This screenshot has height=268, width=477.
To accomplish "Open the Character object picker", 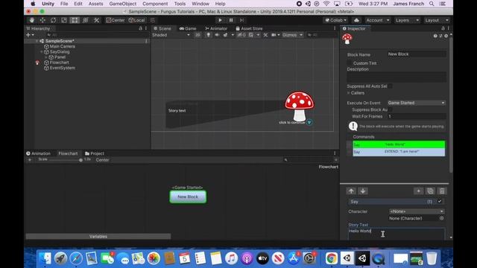I will point(441,218).
